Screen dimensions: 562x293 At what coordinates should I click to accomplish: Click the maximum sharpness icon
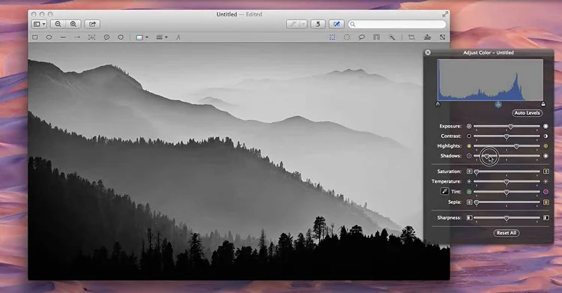546,217
